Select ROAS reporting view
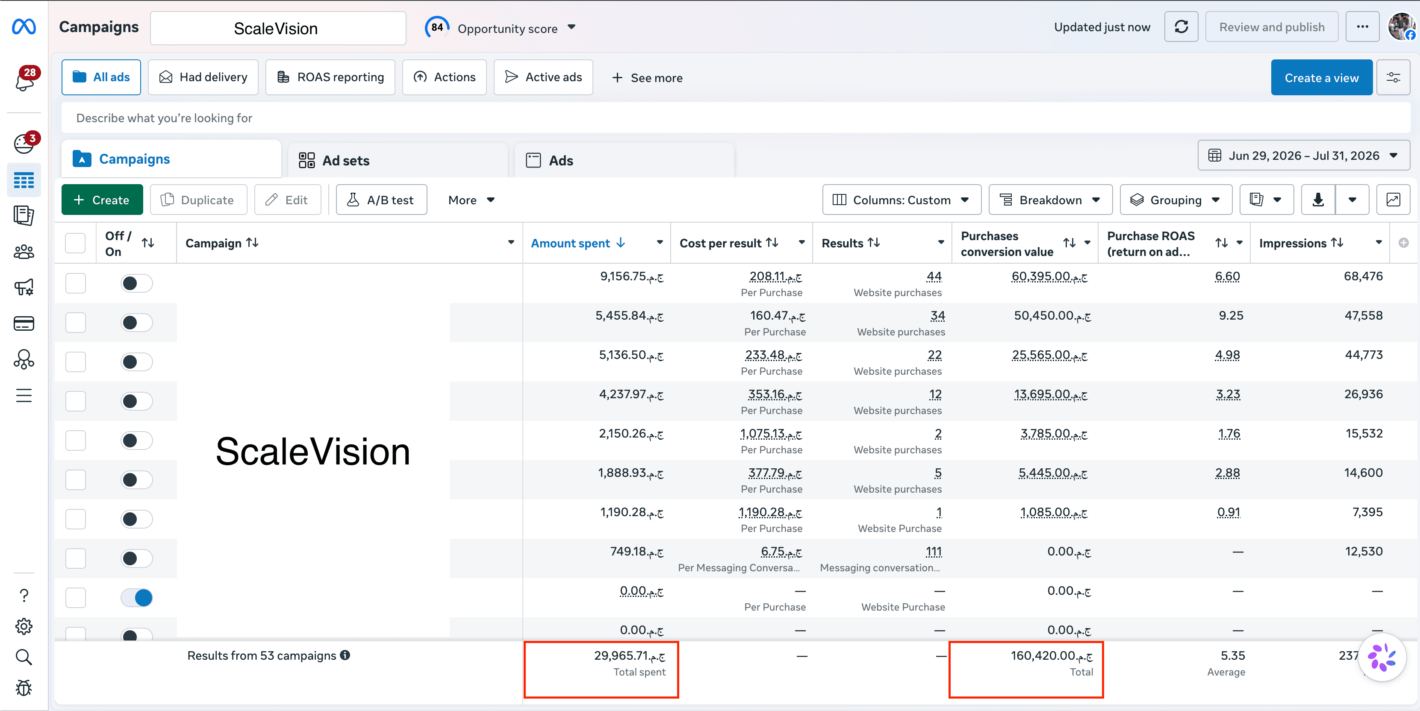Image resolution: width=1420 pixels, height=711 pixels. coord(330,77)
